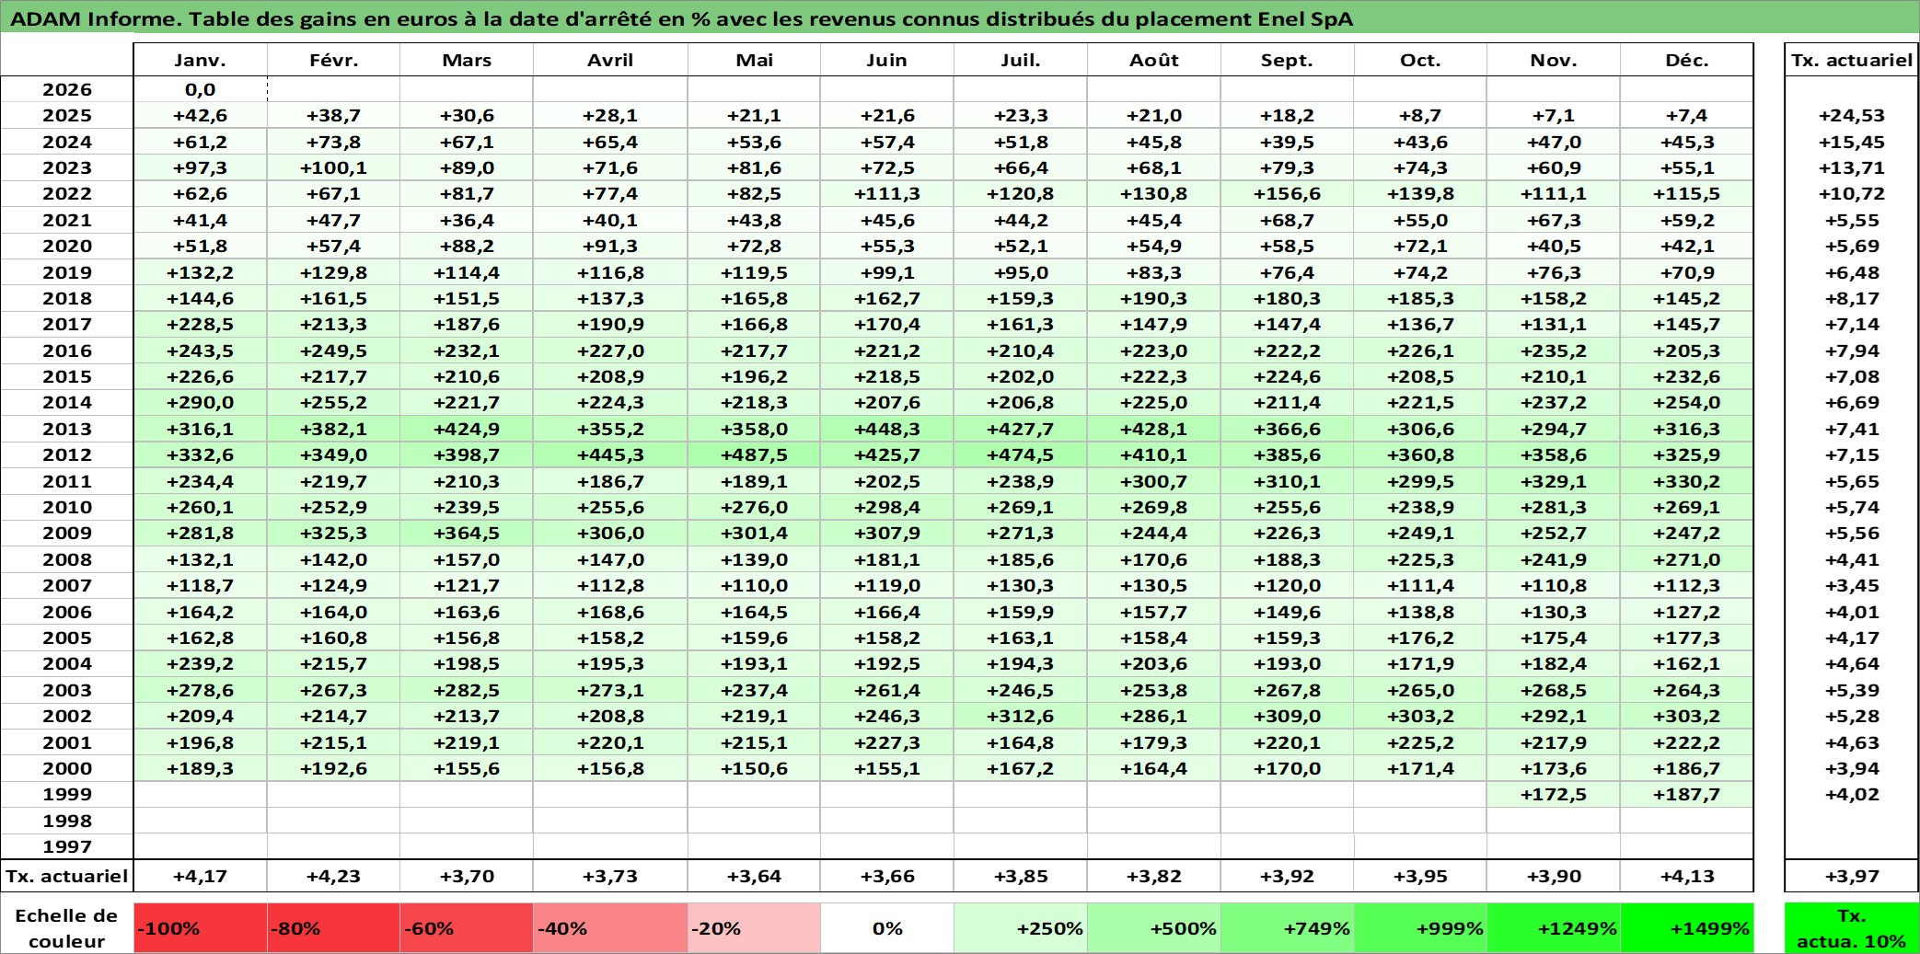Select the +364,5 cell for Mars 2009
This screenshot has height=954, width=1920.
point(467,533)
